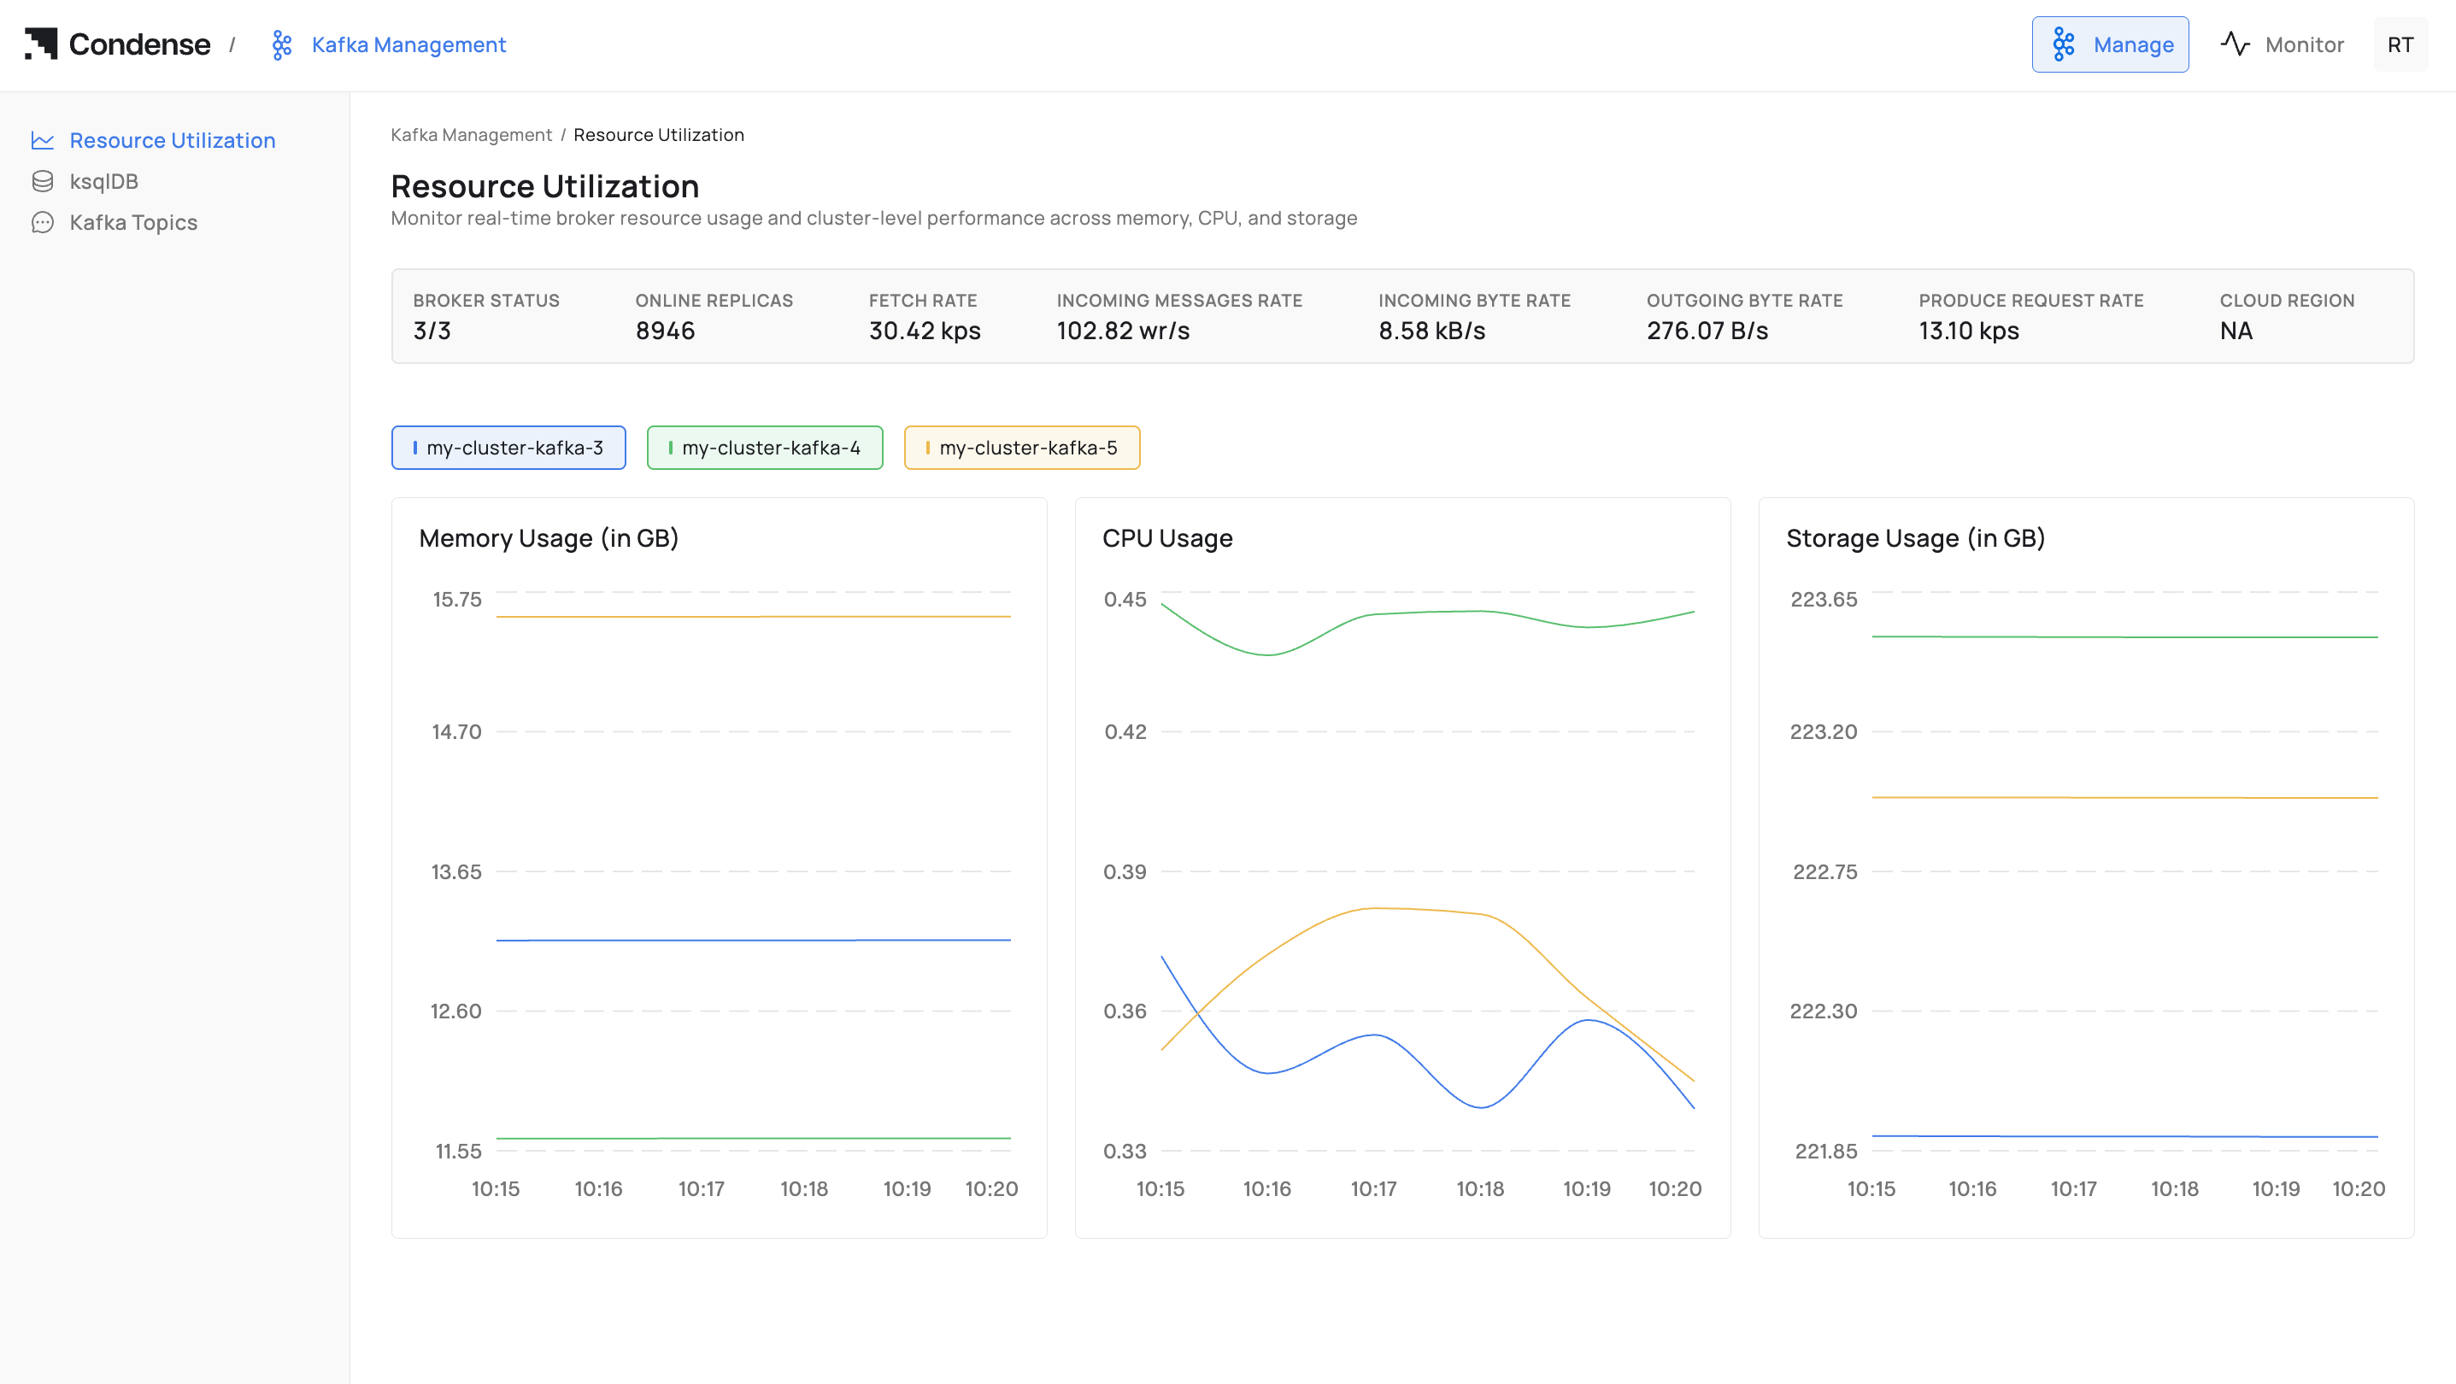Click the ksqlDB database icon
The image size is (2456, 1384).
pyautogui.click(x=42, y=181)
